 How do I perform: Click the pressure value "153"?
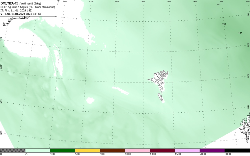click(240, 33)
